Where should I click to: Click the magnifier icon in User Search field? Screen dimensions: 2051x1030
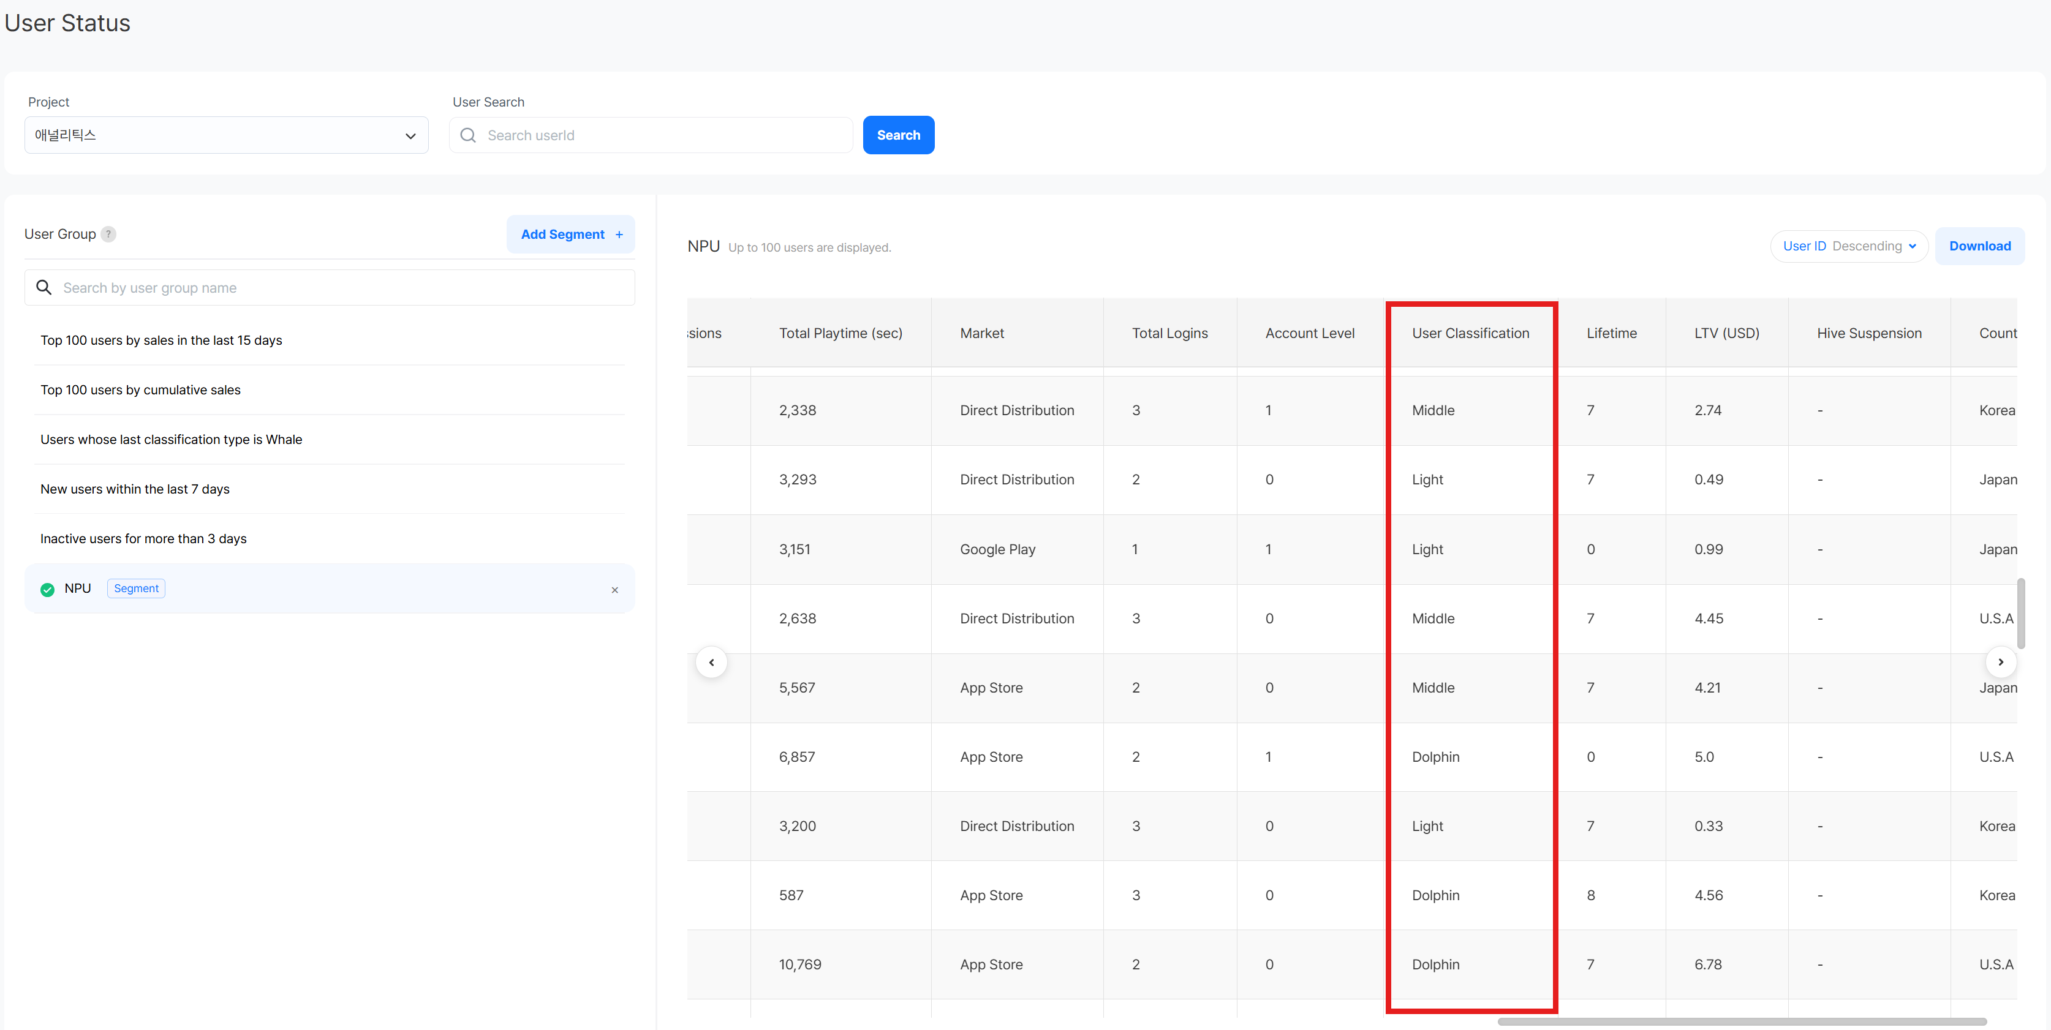[468, 135]
